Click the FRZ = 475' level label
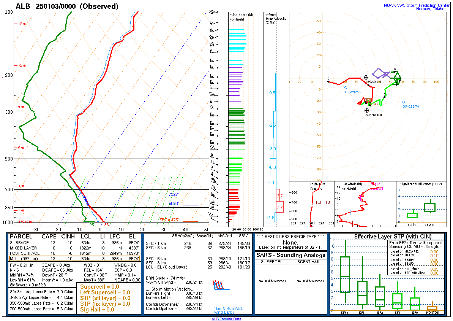This screenshot has height=321, width=453. click(x=169, y=220)
